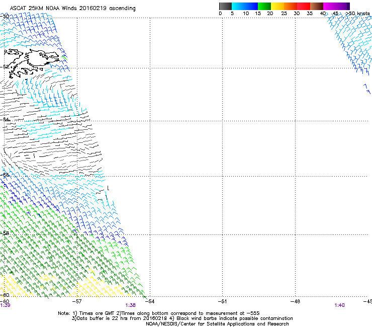Click the purple time stamp 1:39

[x=5, y=305]
